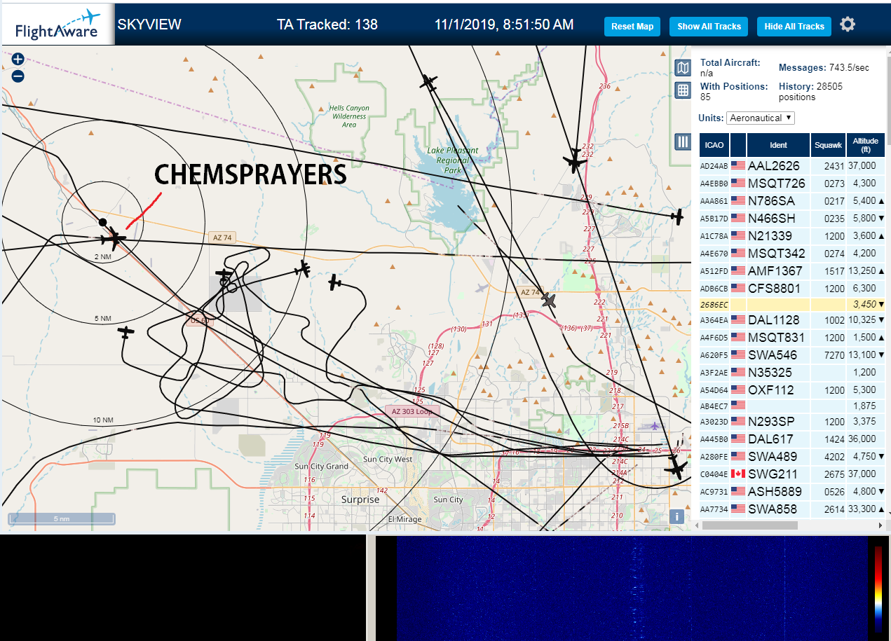The height and width of the screenshot is (641, 891).
Task: Open the Units Aeronautical dropdown
Action: [761, 118]
